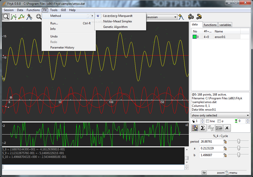
Task: Toggle the lock icon for period parameter
Action: coord(225,142)
